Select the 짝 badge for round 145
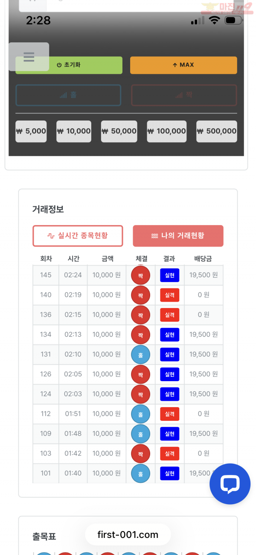The height and width of the screenshot is (555, 256). tap(140, 275)
